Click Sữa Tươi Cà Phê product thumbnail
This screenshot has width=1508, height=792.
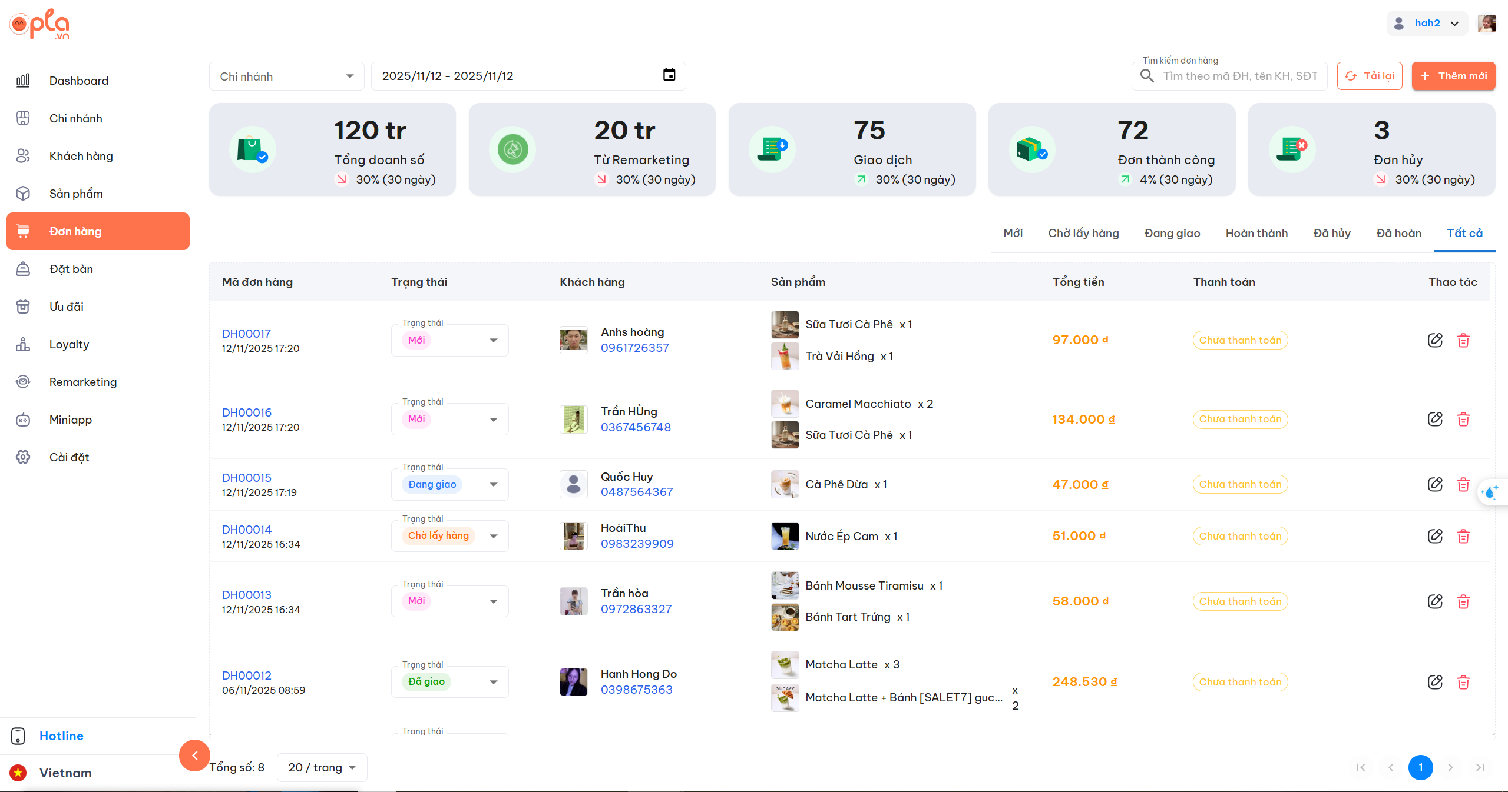(785, 325)
